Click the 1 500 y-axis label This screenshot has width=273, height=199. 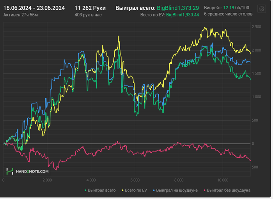(257, 73)
